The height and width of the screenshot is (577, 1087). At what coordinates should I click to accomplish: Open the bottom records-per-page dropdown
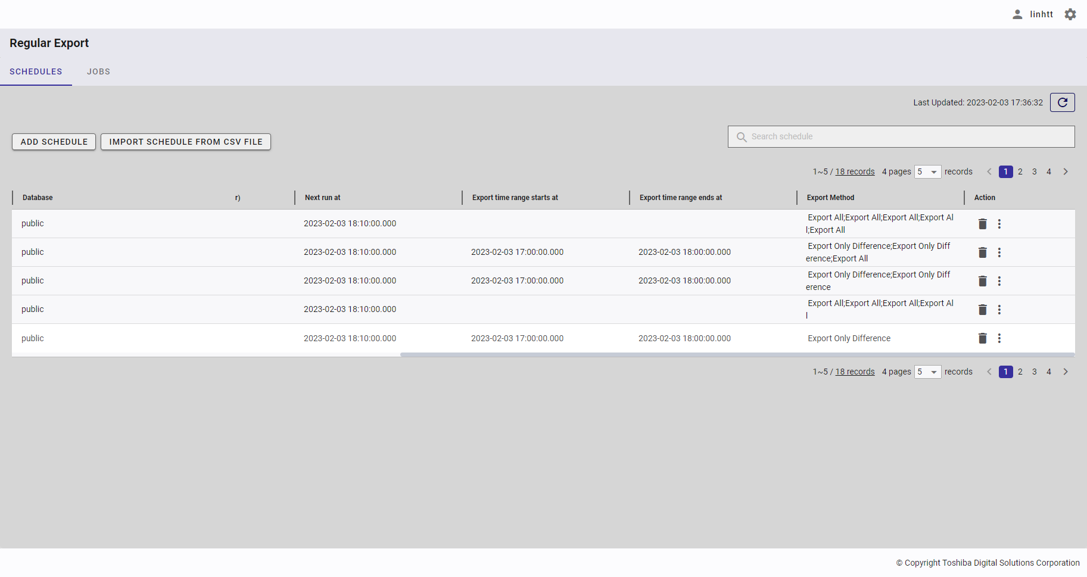[x=928, y=372]
